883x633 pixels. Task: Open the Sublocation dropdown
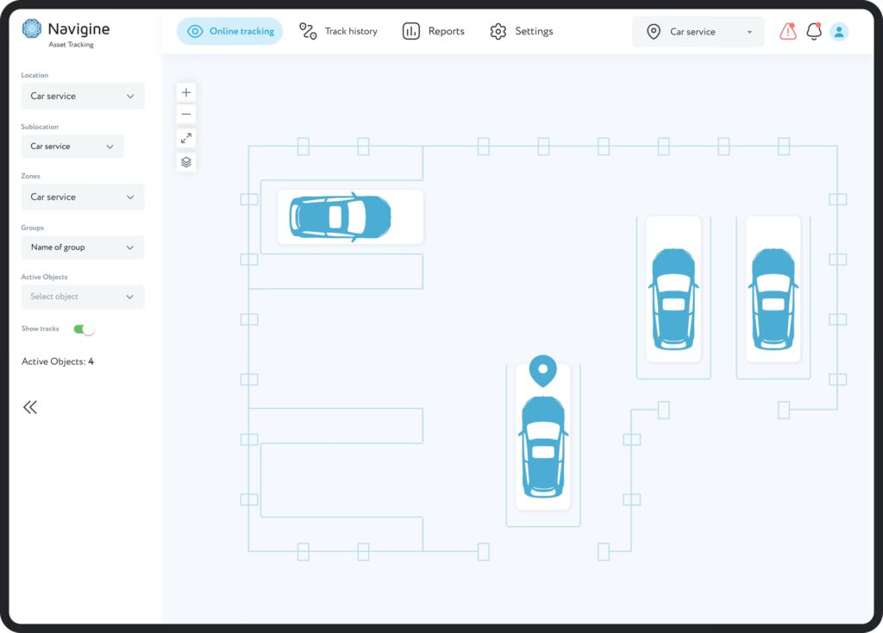72,147
